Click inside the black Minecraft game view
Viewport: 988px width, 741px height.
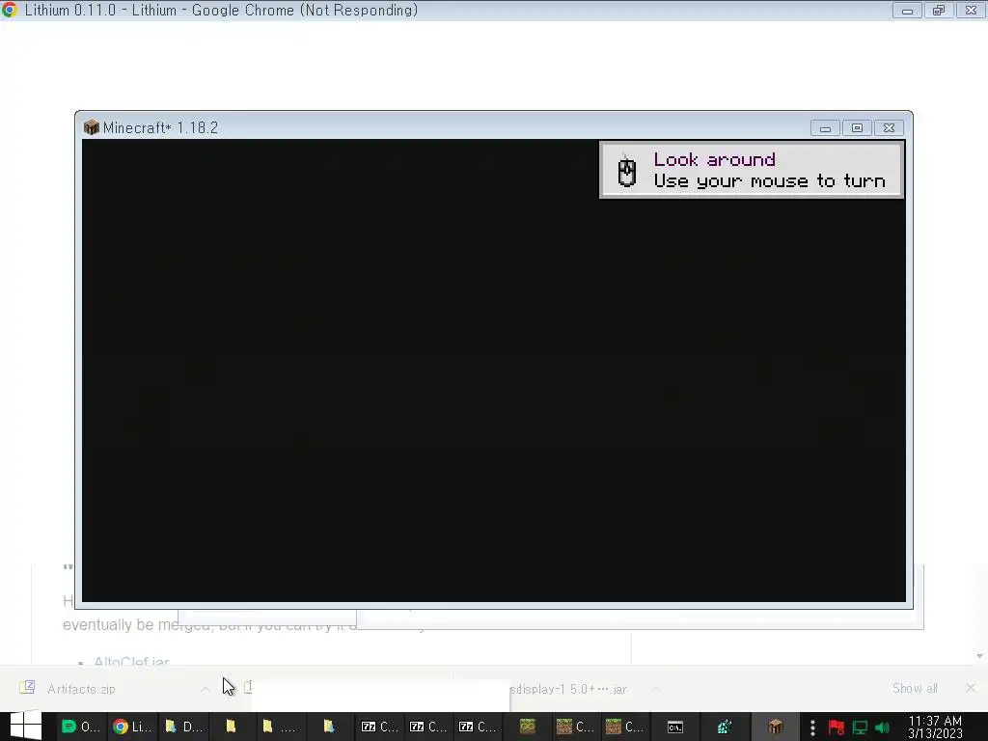[493, 370]
